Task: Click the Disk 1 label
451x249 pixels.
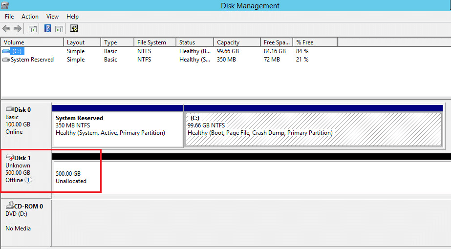Action: pyautogui.click(x=22, y=158)
